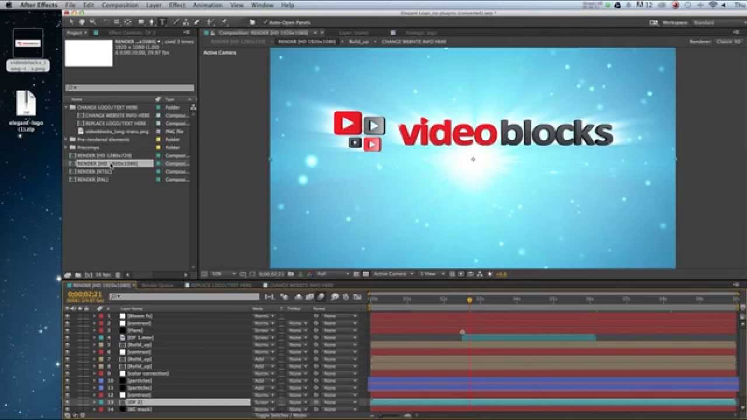This screenshot has height=420, width=747.
Task: Open the Window menu
Action: click(x=262, y=5)
